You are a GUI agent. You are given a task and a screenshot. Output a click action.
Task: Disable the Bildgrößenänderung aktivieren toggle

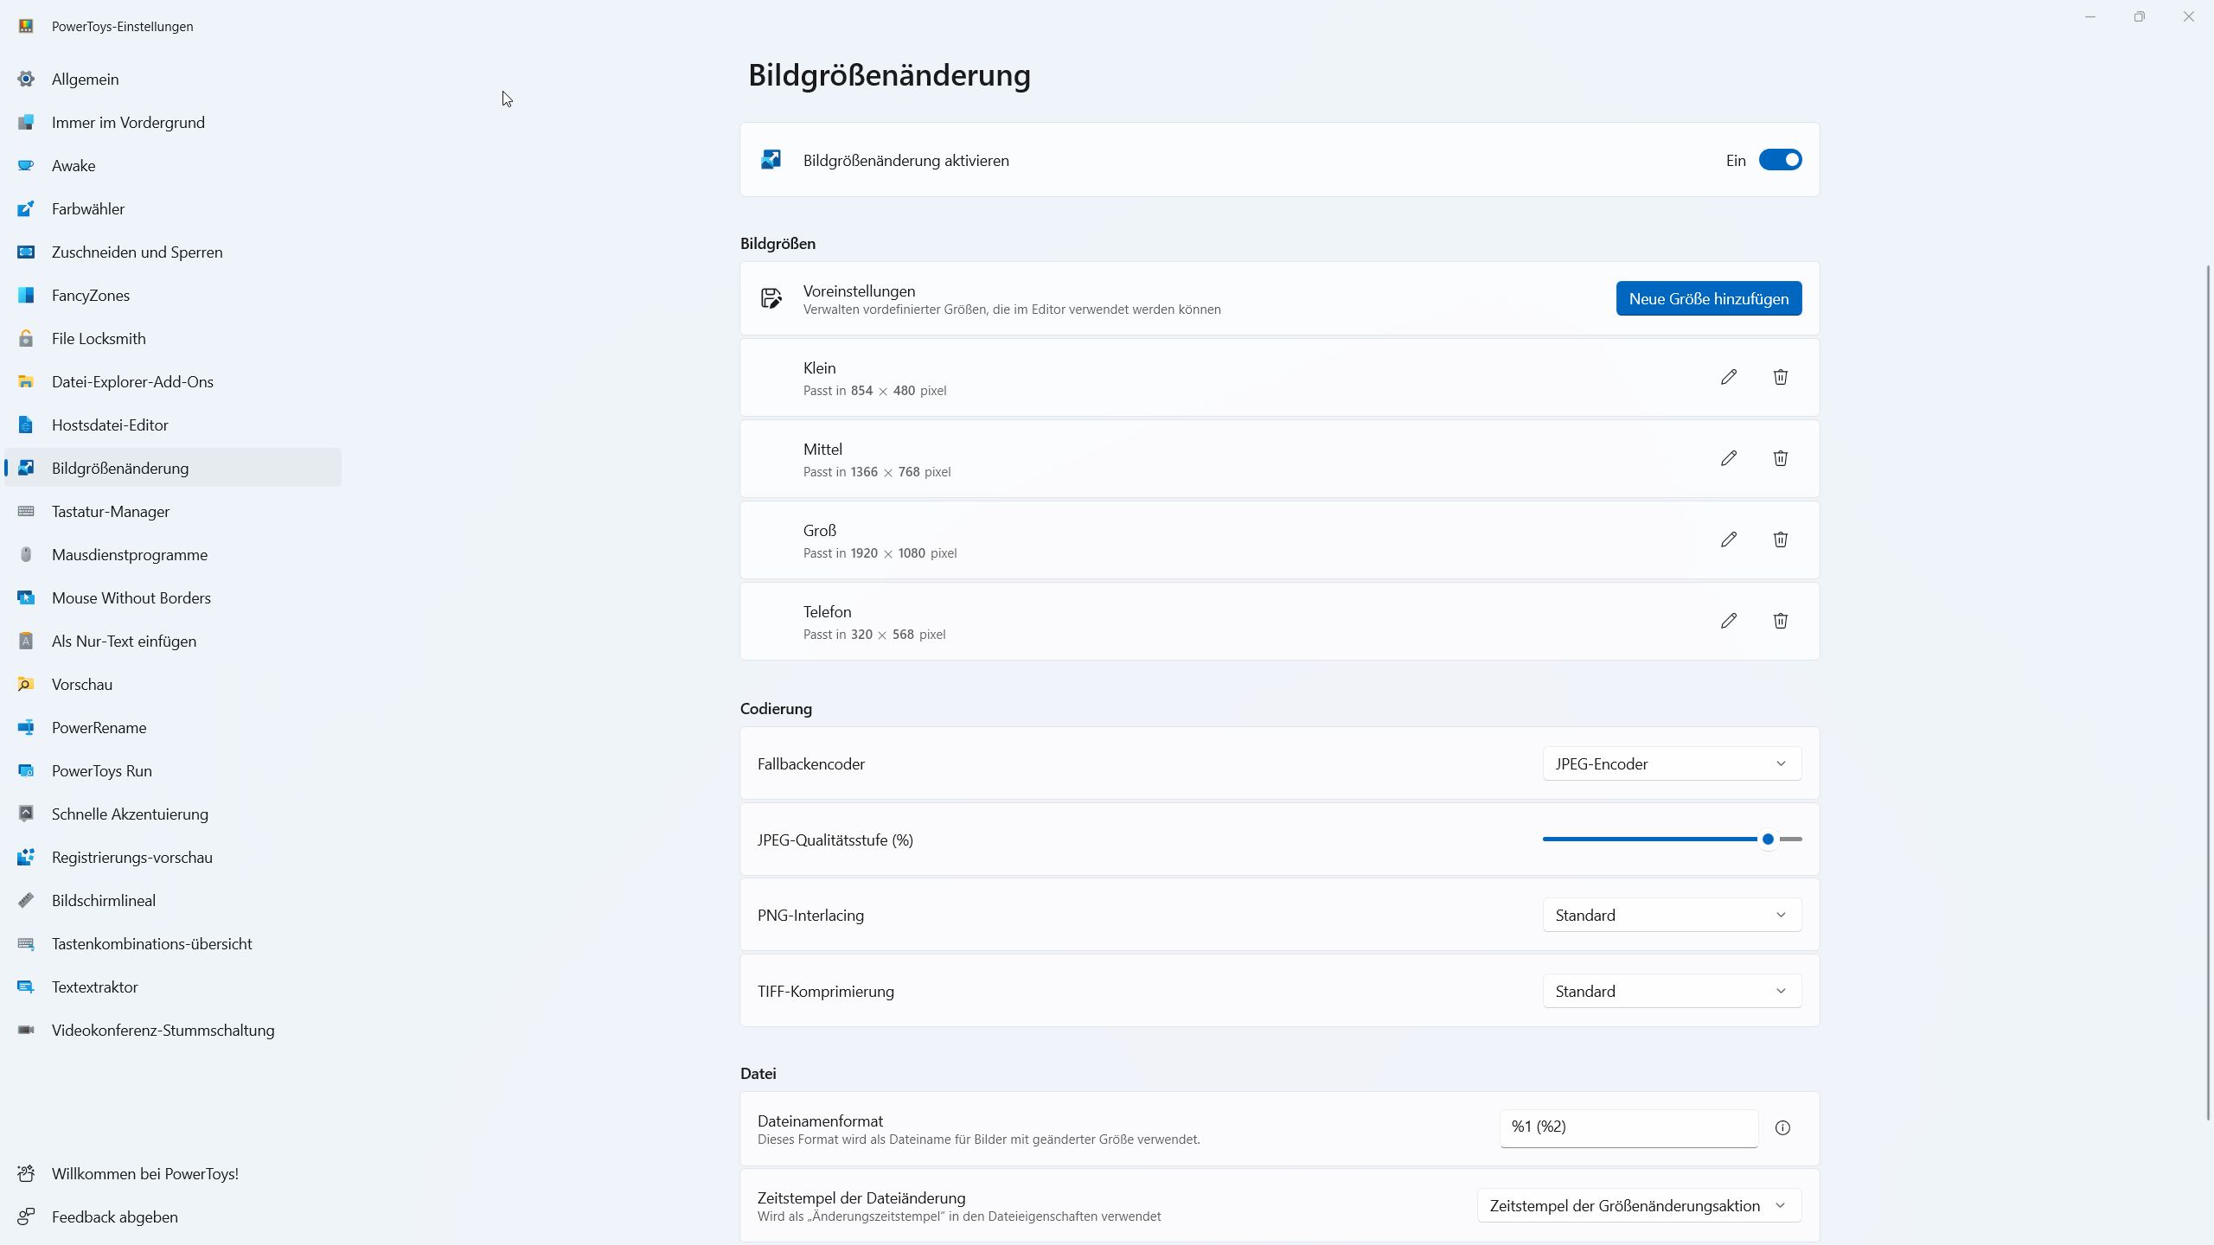pos(1780,160)
